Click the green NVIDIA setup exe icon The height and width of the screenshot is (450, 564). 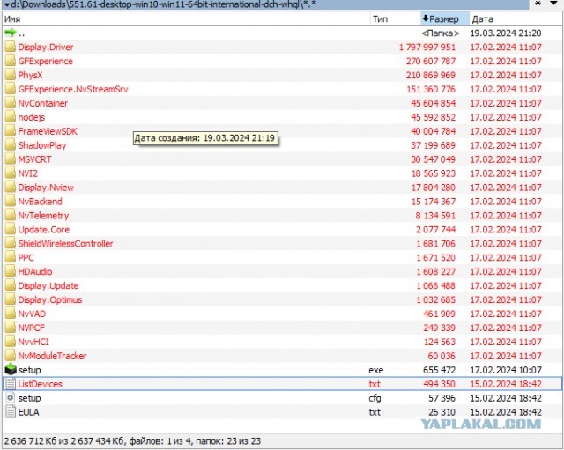(11, 369)
